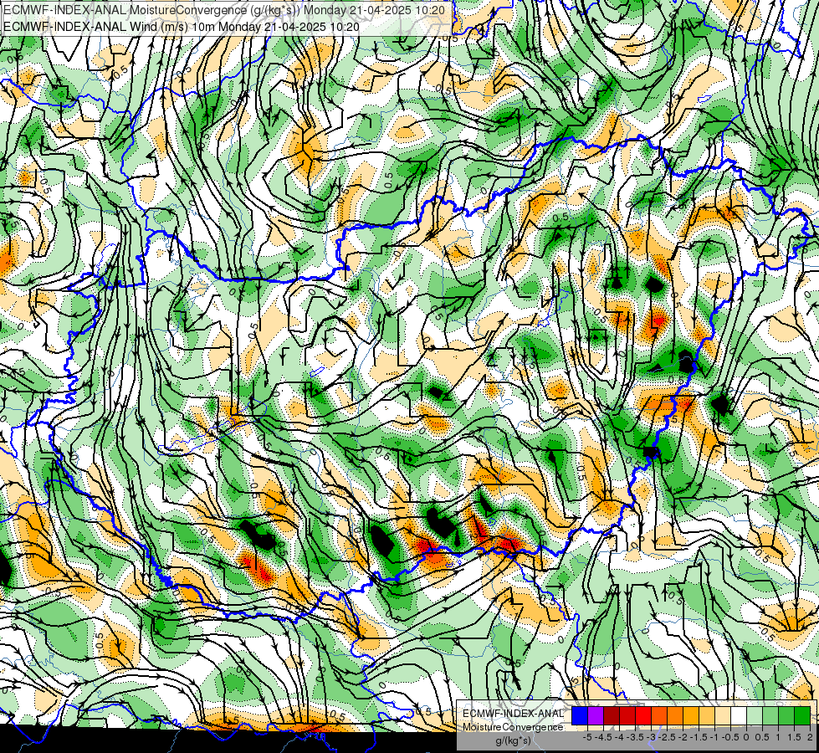Viewport: 819px width, 753px height.
Task: Pick the light green swatch between 0.5 and 1
Action: [x=770, y=715]
